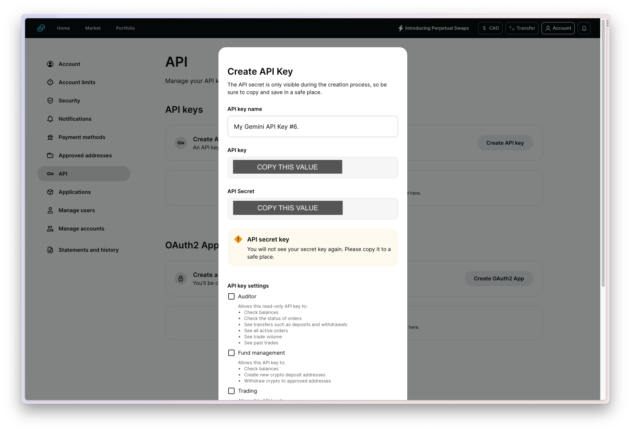Click the Account limits diamond icon
This screenshot has width=631, height=432.
click(x=50, y=82)
